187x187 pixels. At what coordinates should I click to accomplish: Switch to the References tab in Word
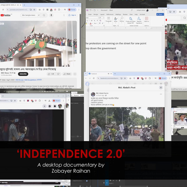110,14
